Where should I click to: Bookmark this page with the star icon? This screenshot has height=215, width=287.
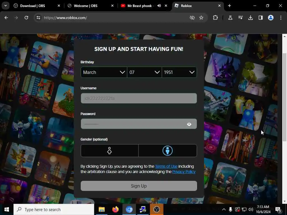pos(201,18)
